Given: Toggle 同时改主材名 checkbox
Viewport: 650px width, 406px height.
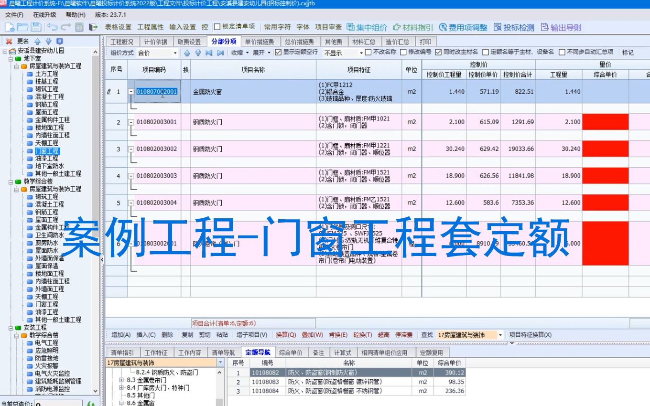Looking at the screenshot, I should tap(438, 52).
